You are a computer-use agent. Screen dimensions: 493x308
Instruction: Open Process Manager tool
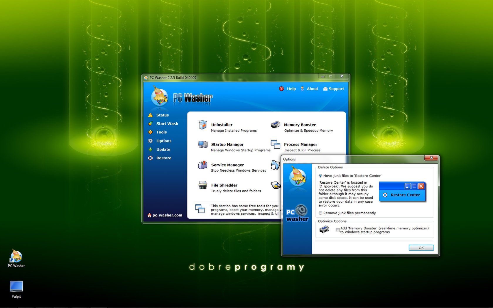[300, 145]
